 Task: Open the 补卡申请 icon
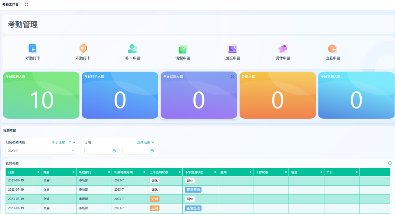tap(133, 49)
